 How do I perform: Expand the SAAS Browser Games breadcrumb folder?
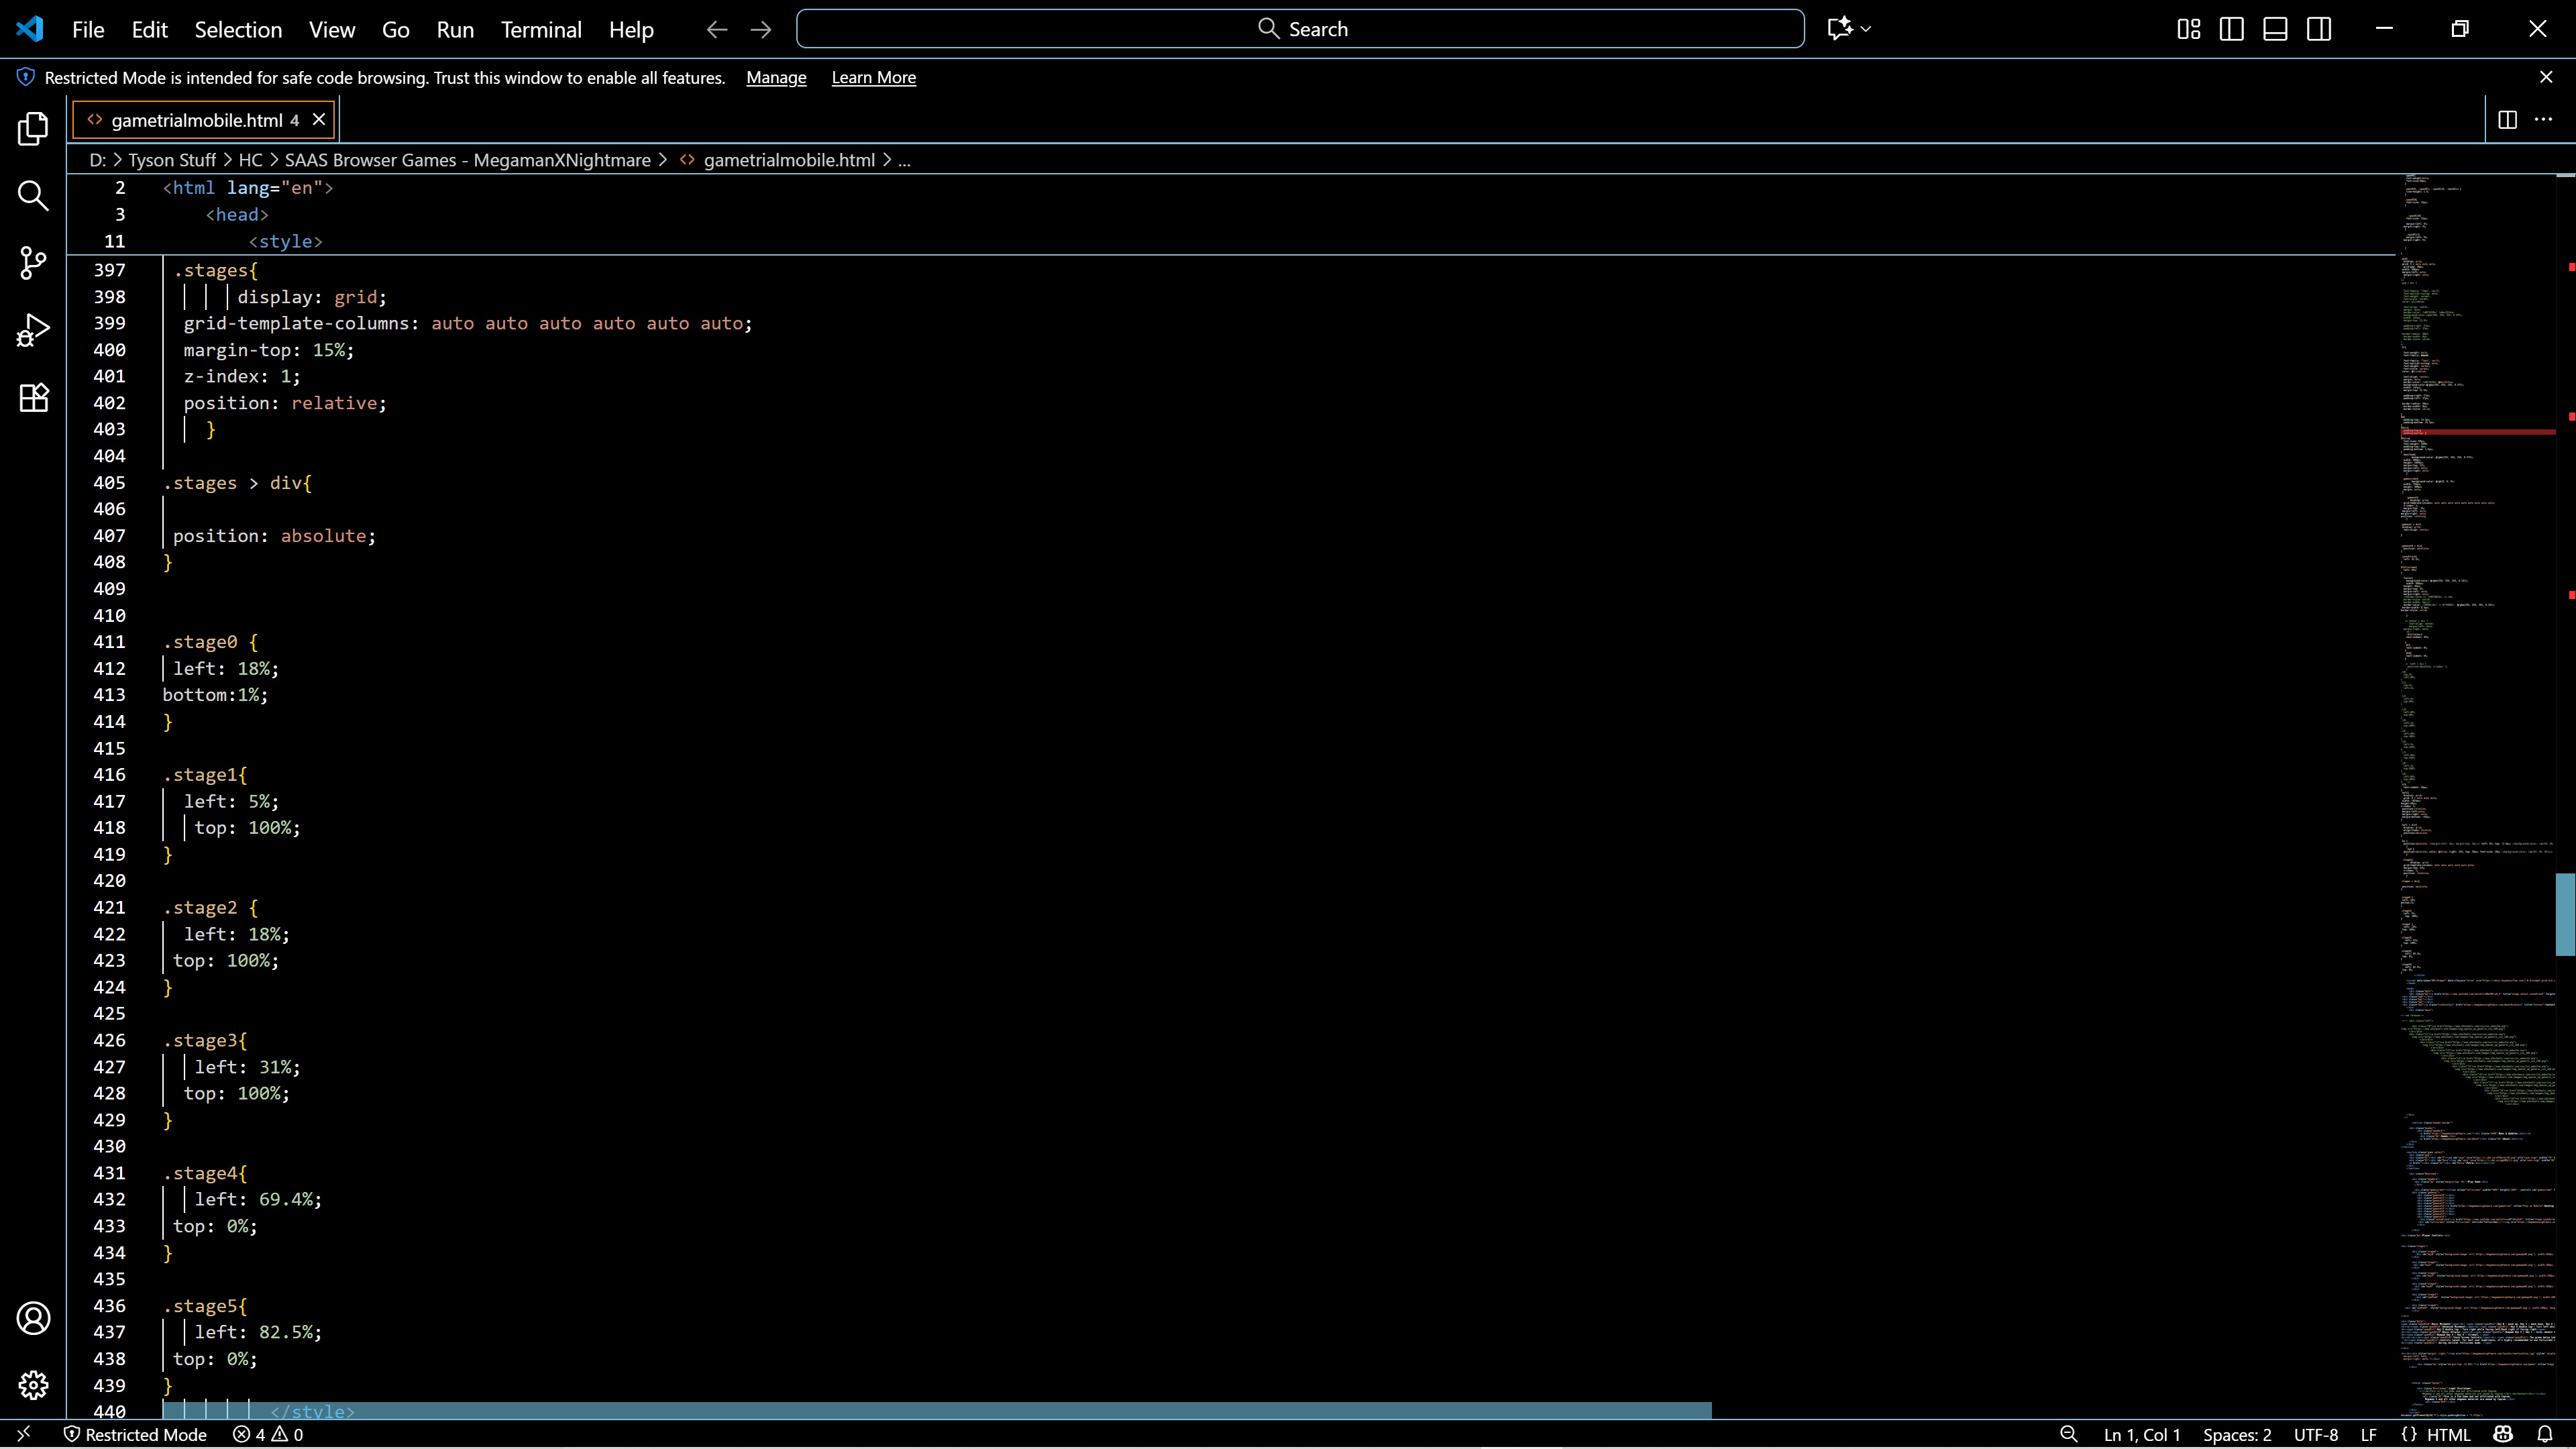click(x=467, y=160)
